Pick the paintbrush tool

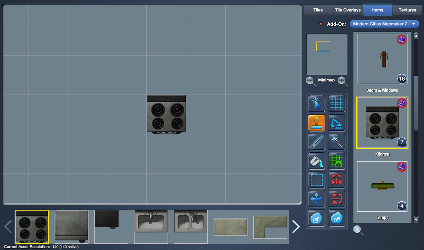(316, 142)
